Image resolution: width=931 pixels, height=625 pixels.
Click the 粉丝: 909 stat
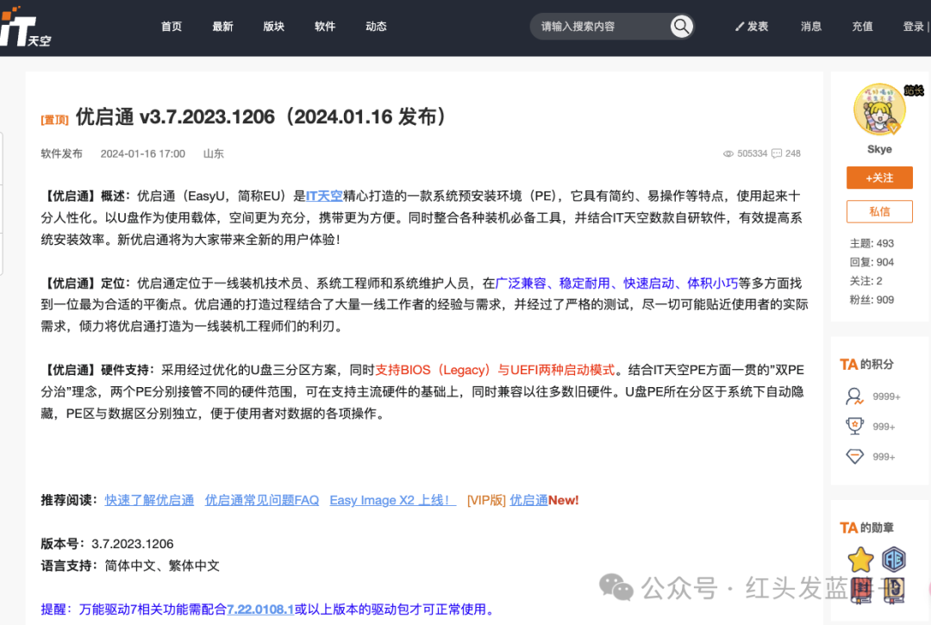(x=872, y=300)
